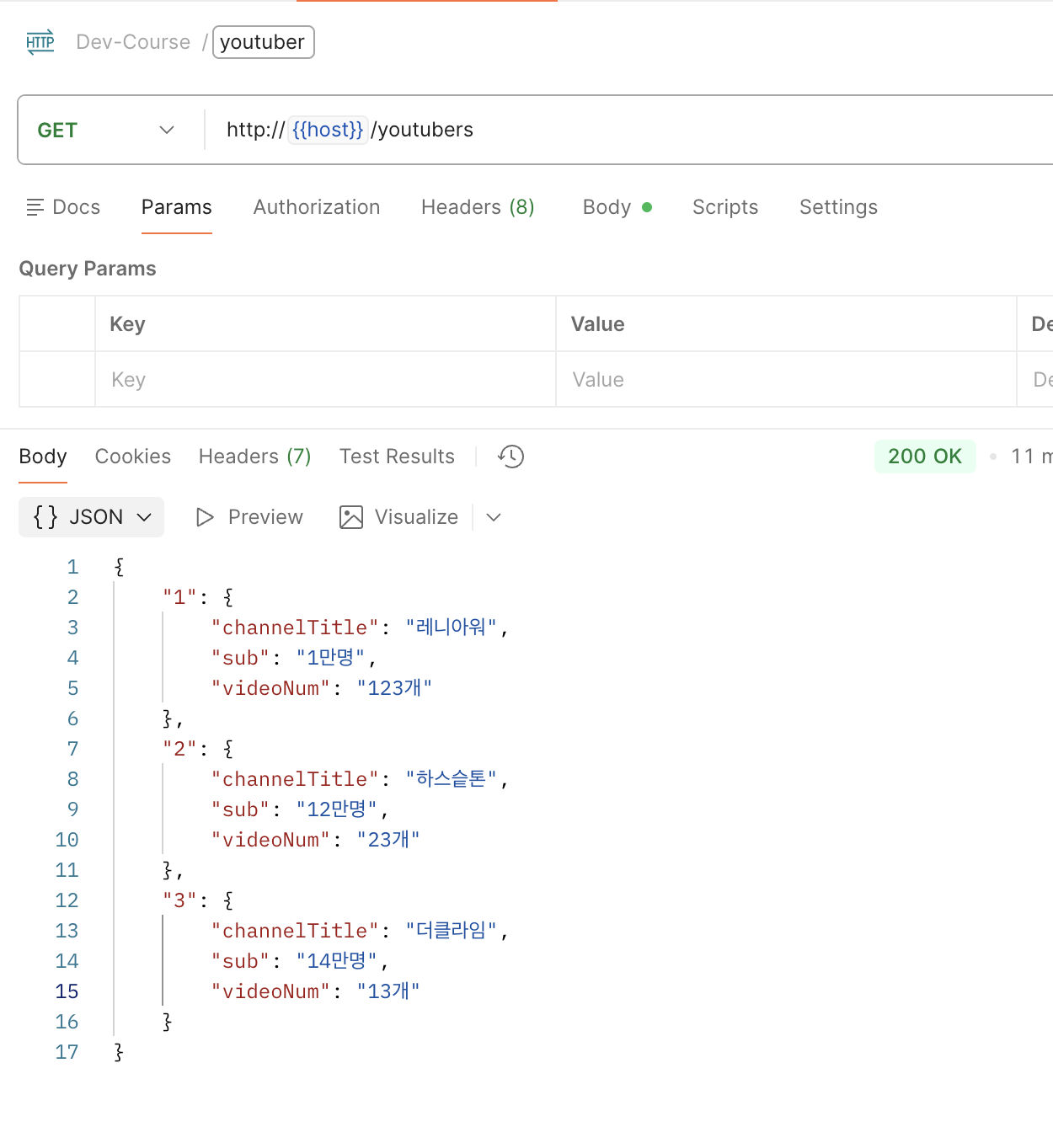
Task: Open the request Headers (8) tab
Action: click(x=478, y=207)
